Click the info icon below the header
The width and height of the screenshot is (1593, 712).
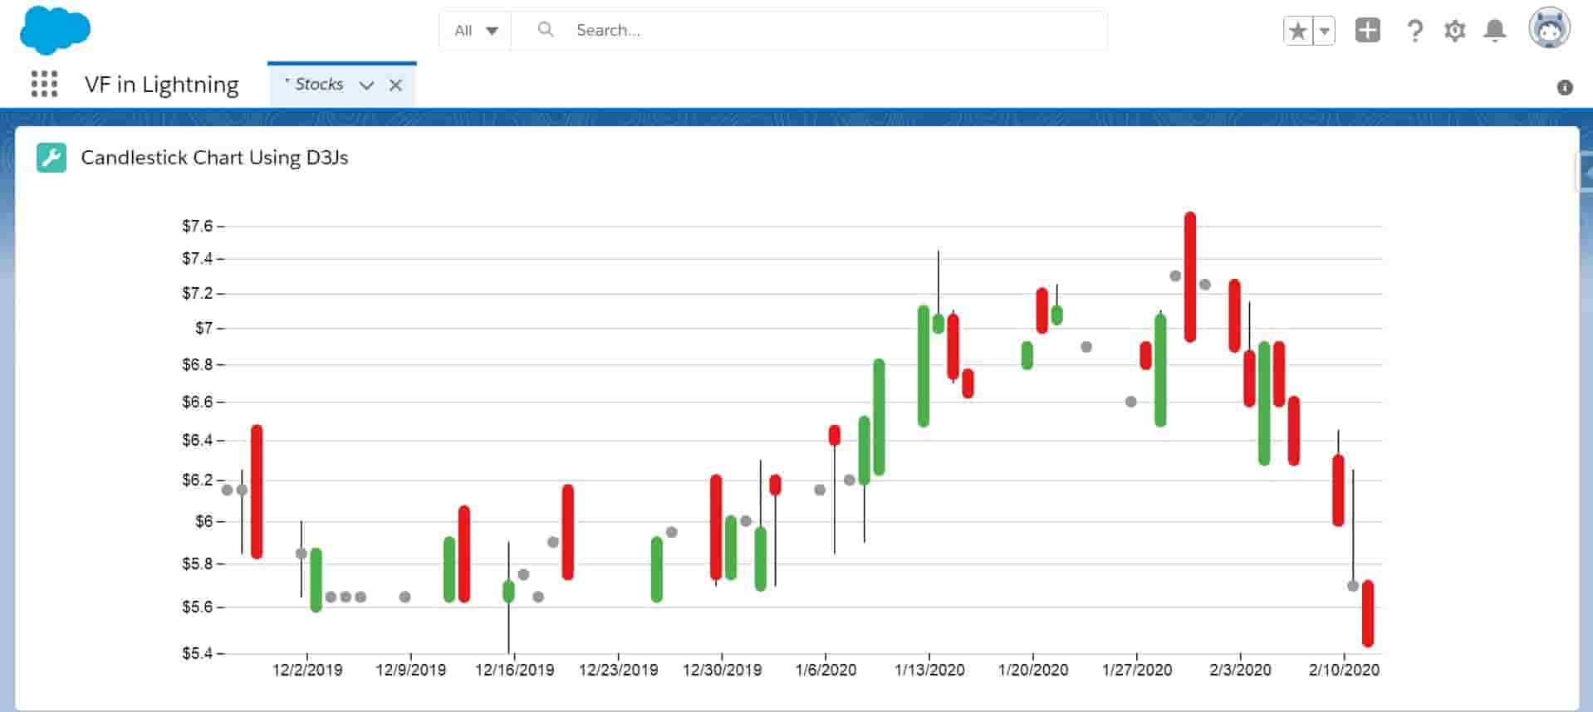(x=1565, y=87)
